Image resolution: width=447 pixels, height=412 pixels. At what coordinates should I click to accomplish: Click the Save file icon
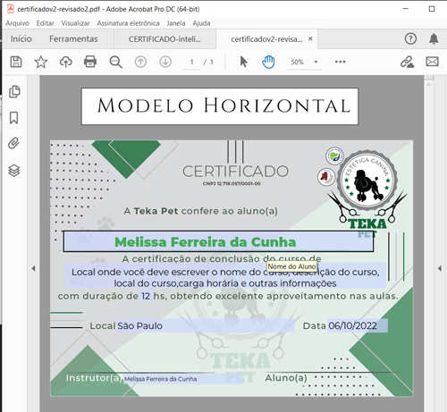point(16,62)
